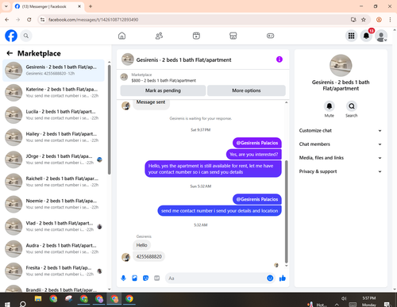Click the "Yes, are you interested?" bubble

[253, 155]
